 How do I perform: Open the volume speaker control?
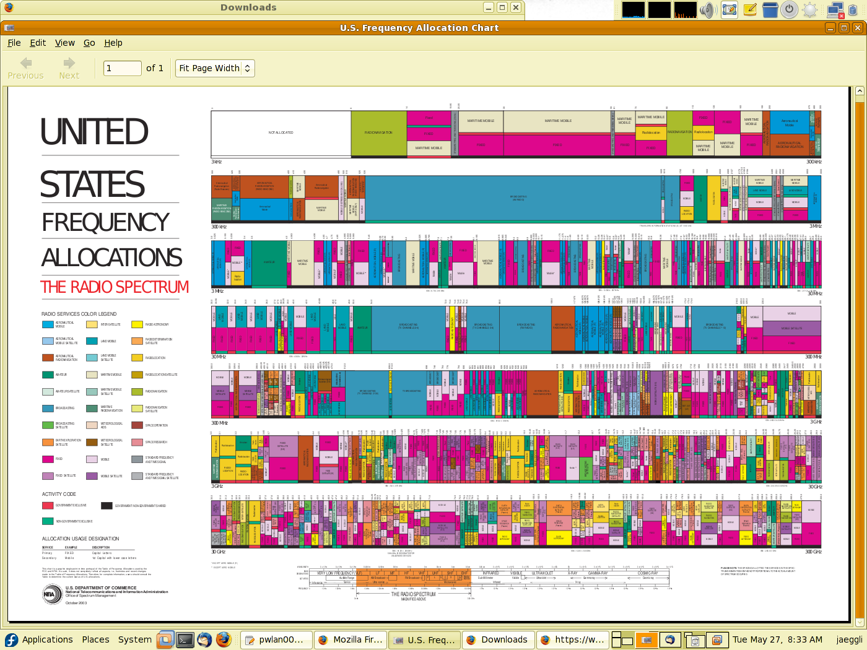pos(707,10)
